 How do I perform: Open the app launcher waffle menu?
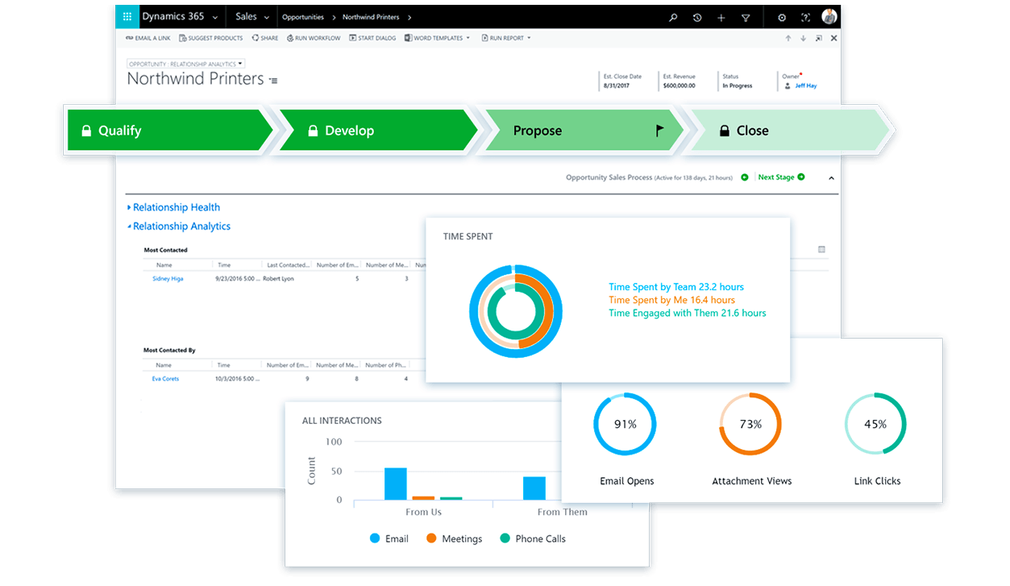point(127,17)
